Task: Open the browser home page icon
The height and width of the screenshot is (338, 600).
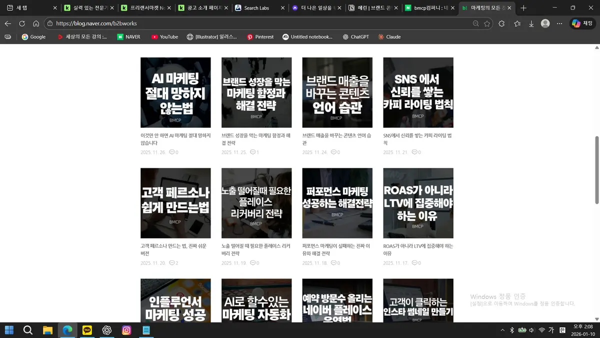Action: click(x=35, y=23)
